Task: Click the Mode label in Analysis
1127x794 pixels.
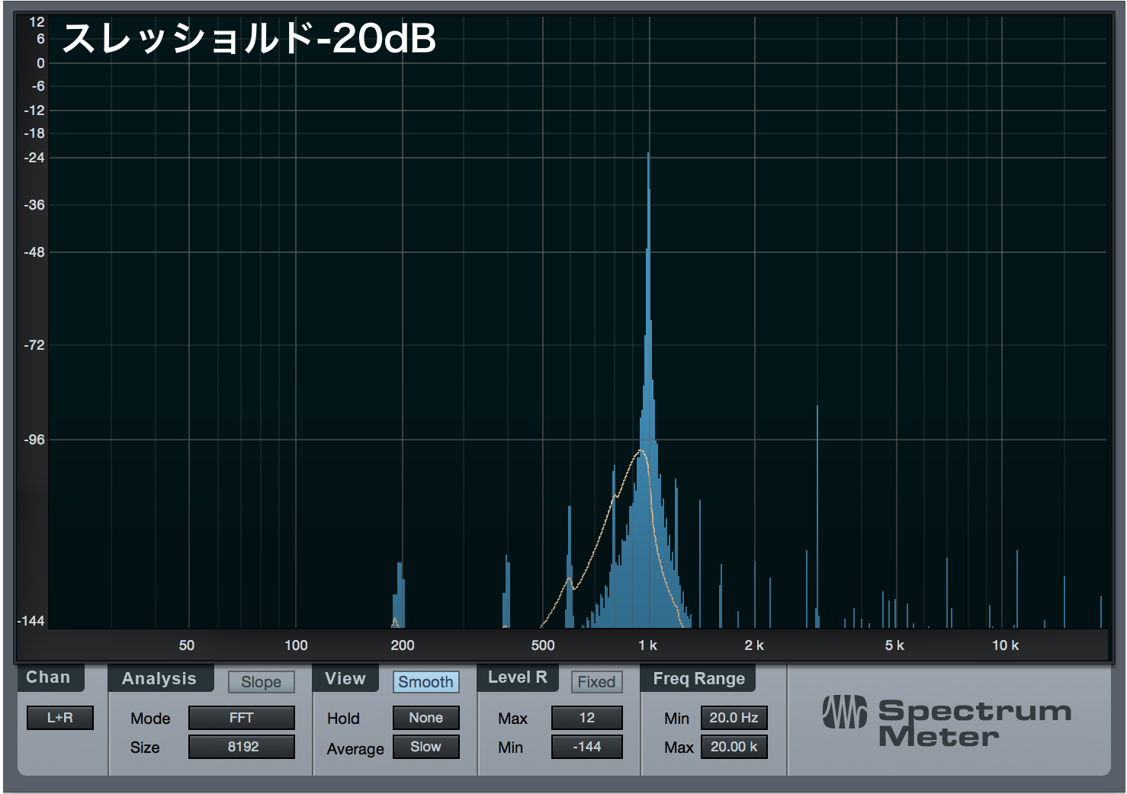Action: 150,719
